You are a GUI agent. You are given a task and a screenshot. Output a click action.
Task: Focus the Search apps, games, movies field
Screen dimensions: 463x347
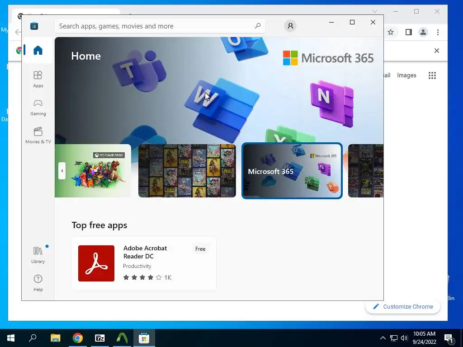[x=160, y=26]
